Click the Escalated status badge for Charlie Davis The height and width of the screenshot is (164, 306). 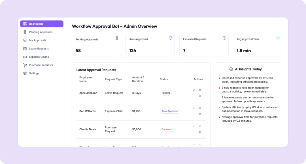tap(167, 129)
